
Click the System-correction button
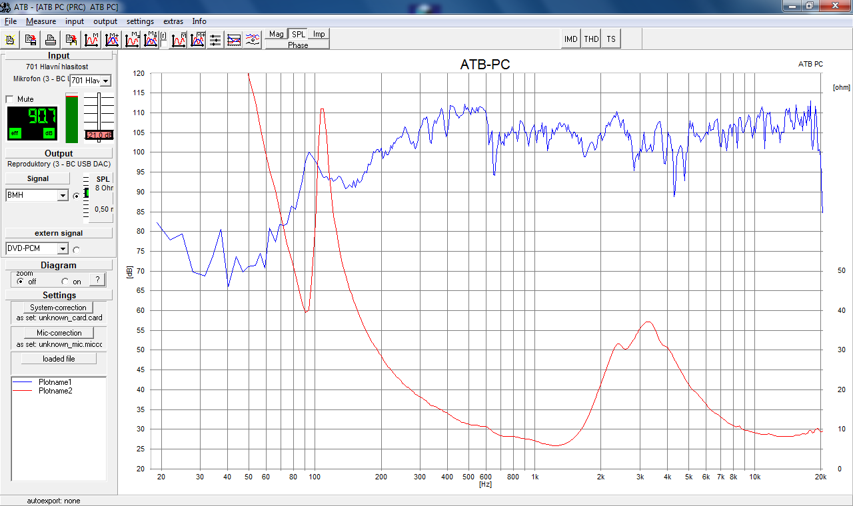click(x=59, y=308)
